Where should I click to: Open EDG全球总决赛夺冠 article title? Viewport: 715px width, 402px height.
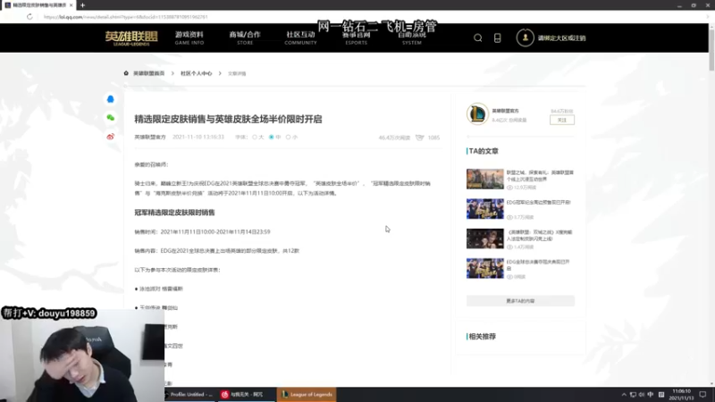(538, 265)
